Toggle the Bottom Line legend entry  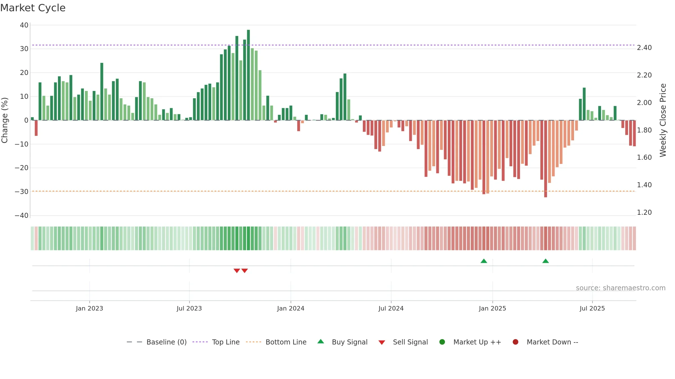click(x=276, y=342)
